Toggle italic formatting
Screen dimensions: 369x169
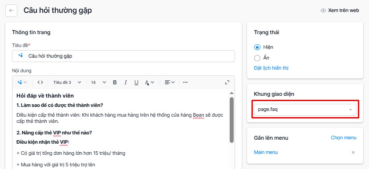click(x=126, y=82)
